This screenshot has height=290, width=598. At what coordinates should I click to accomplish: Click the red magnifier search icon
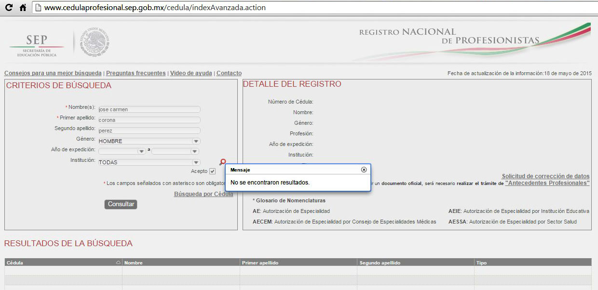(x=222, y=162)
